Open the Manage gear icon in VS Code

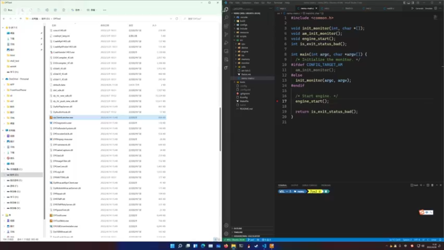pos(226,233)
